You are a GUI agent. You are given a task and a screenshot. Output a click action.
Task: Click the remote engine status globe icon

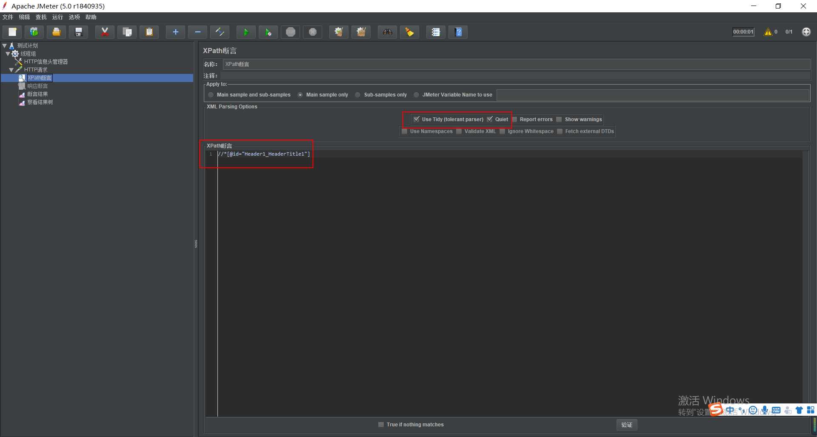(806, 32)
